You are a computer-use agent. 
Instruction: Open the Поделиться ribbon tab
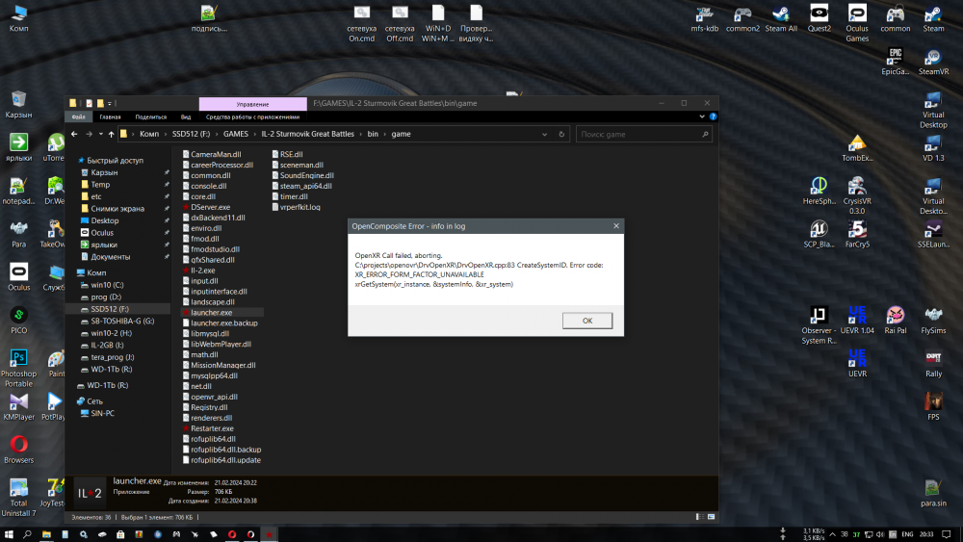pos(150,116)
